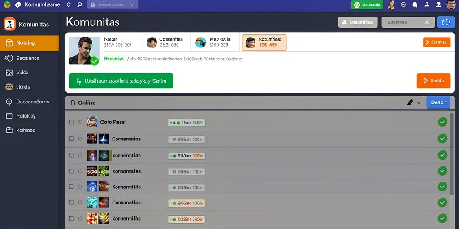The height and width of the screenshot is (229, 459).
Task: Click the refresh icon in top bar
Action: pos(69,4)
